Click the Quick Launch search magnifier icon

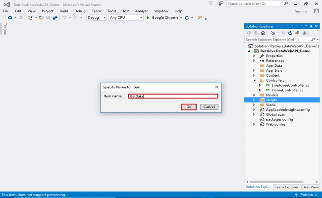(x=286, y=3)
